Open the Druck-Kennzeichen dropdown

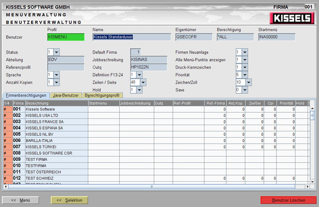pyautogui.click(x=245, y=67)
